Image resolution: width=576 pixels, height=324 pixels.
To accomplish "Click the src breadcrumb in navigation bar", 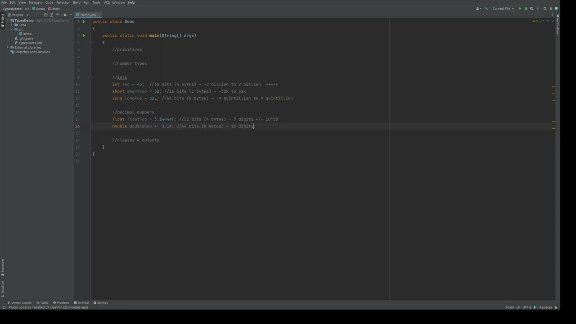I will tap(27, 9).
